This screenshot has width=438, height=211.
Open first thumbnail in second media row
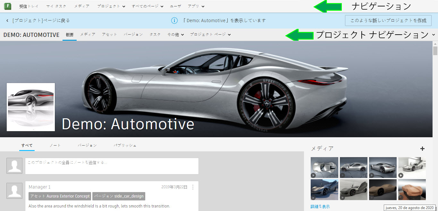tap(324, 190)
